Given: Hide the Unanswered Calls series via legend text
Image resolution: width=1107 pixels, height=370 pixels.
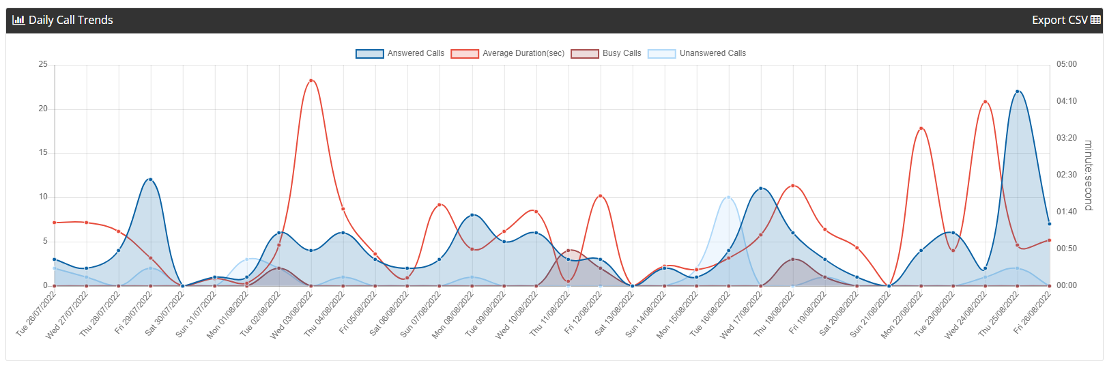Looking at the screenshot, I should click(x=713, y=53).
